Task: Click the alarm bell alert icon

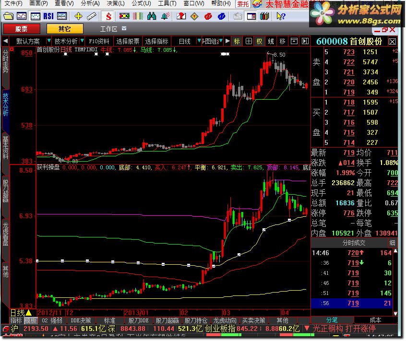Action: pos(165,16)
